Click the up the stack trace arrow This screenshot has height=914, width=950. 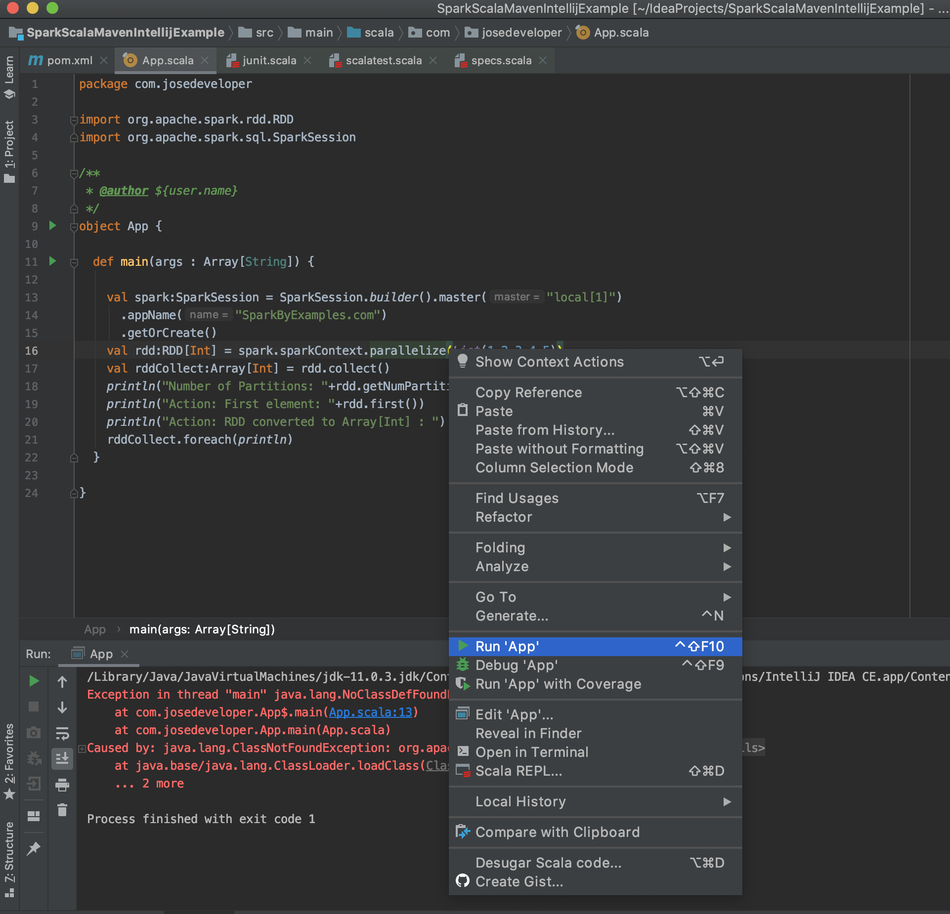(62, 682)
